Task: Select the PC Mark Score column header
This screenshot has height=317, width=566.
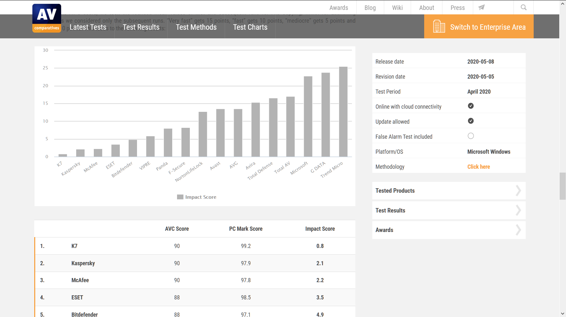Action: [246, 229]
